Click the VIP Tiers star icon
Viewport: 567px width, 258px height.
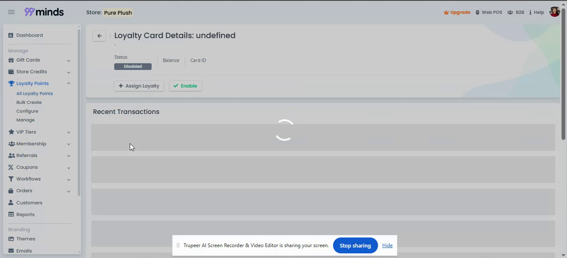pos(11,132)
